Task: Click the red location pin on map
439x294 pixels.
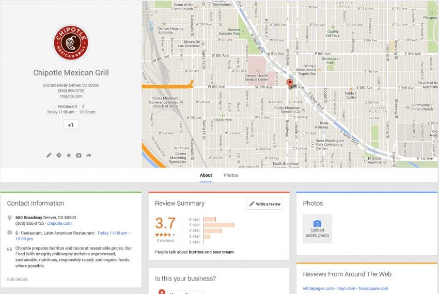Action: [x=290, y=83]
